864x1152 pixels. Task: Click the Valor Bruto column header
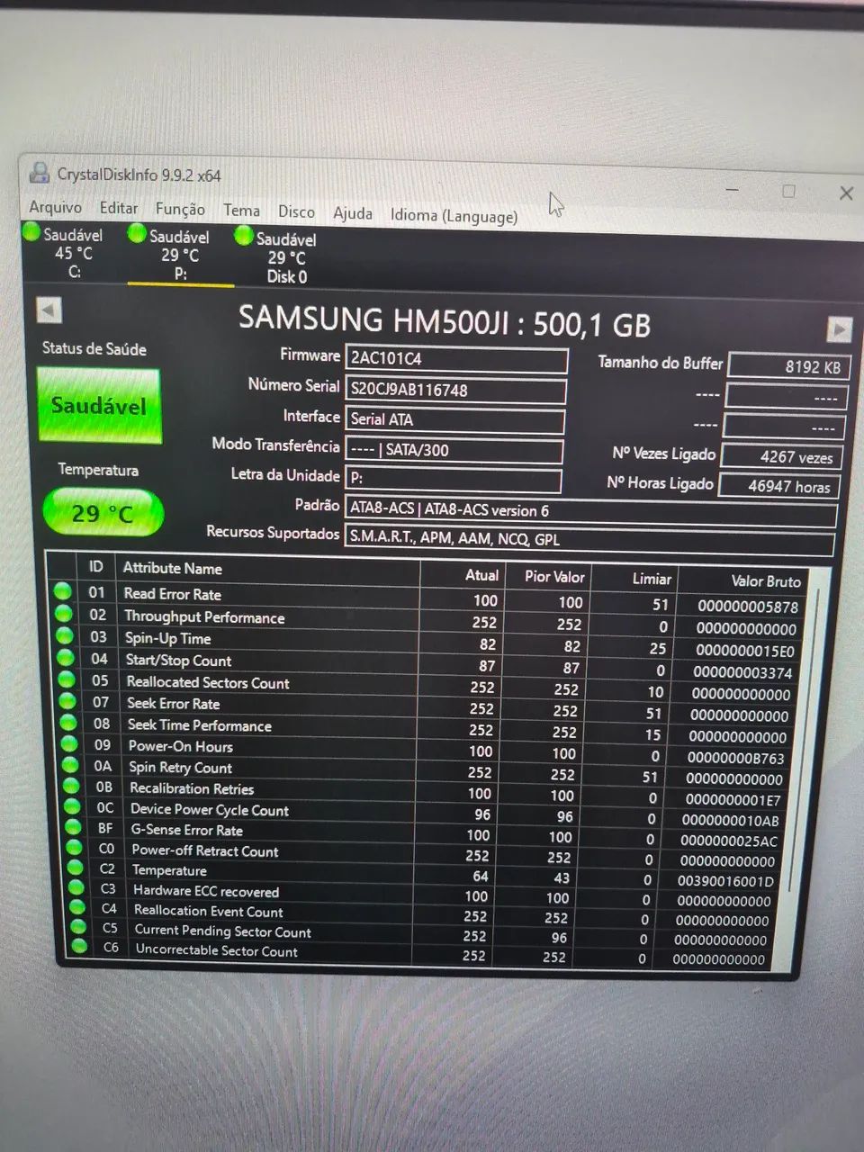point(766,581)
